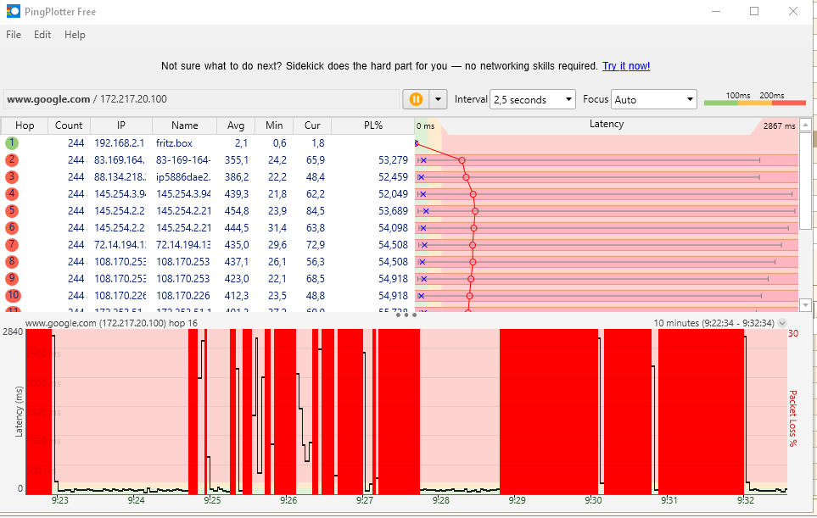This screenshot has width=817, height=518.
Task: Select the red hop 2 circle icon
Action: tap(12, 160)
